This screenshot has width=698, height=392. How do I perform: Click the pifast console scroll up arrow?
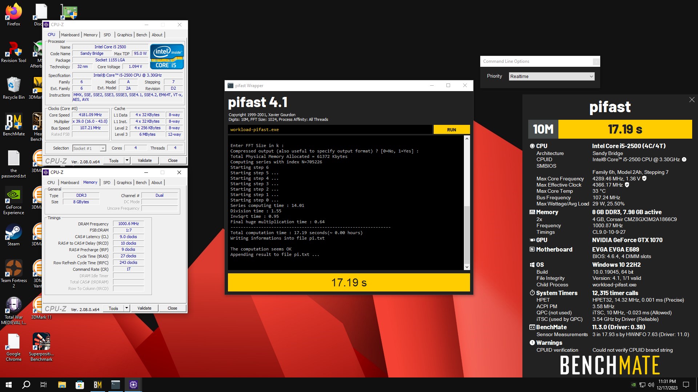coord(467,139)
